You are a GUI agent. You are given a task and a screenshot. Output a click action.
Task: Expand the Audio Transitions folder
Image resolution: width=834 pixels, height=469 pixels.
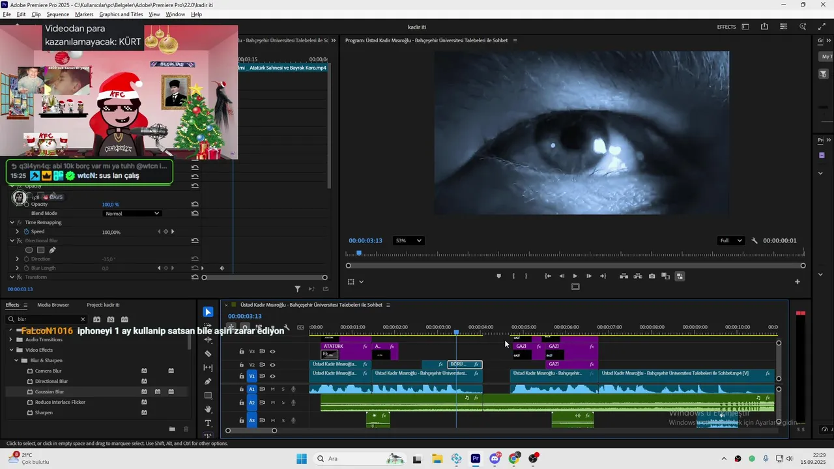coord(11,339)
